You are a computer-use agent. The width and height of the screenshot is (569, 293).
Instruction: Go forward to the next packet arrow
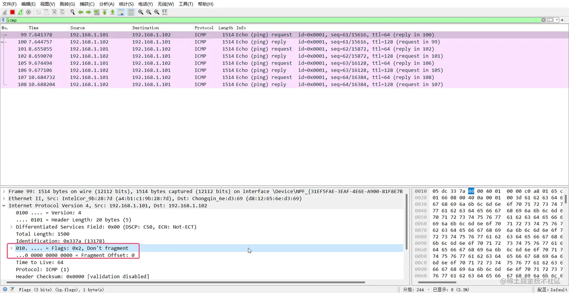88,12
